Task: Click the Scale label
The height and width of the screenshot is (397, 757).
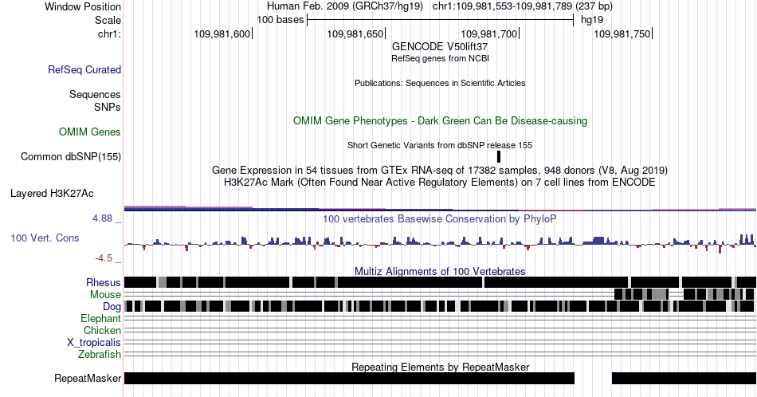Action: (x=108, y=20)
